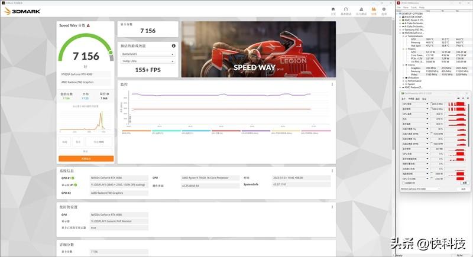
Task: Open the 1440p Ultra resolution dropdown
Action: (x=147, y=61)
